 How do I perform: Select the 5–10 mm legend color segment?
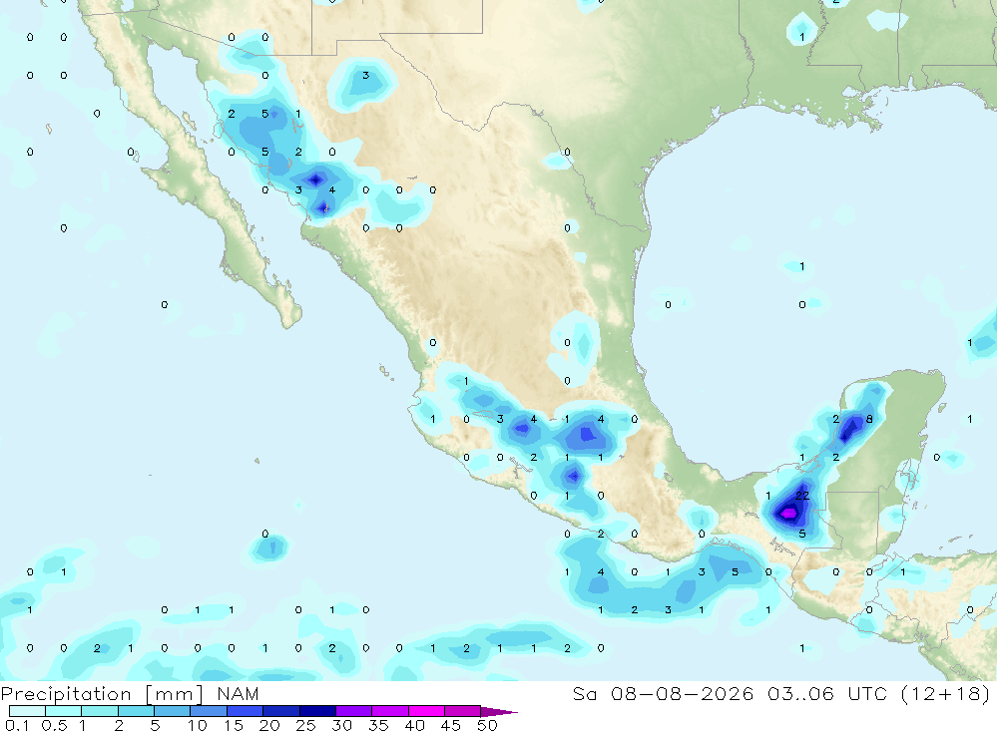(173, 711)
